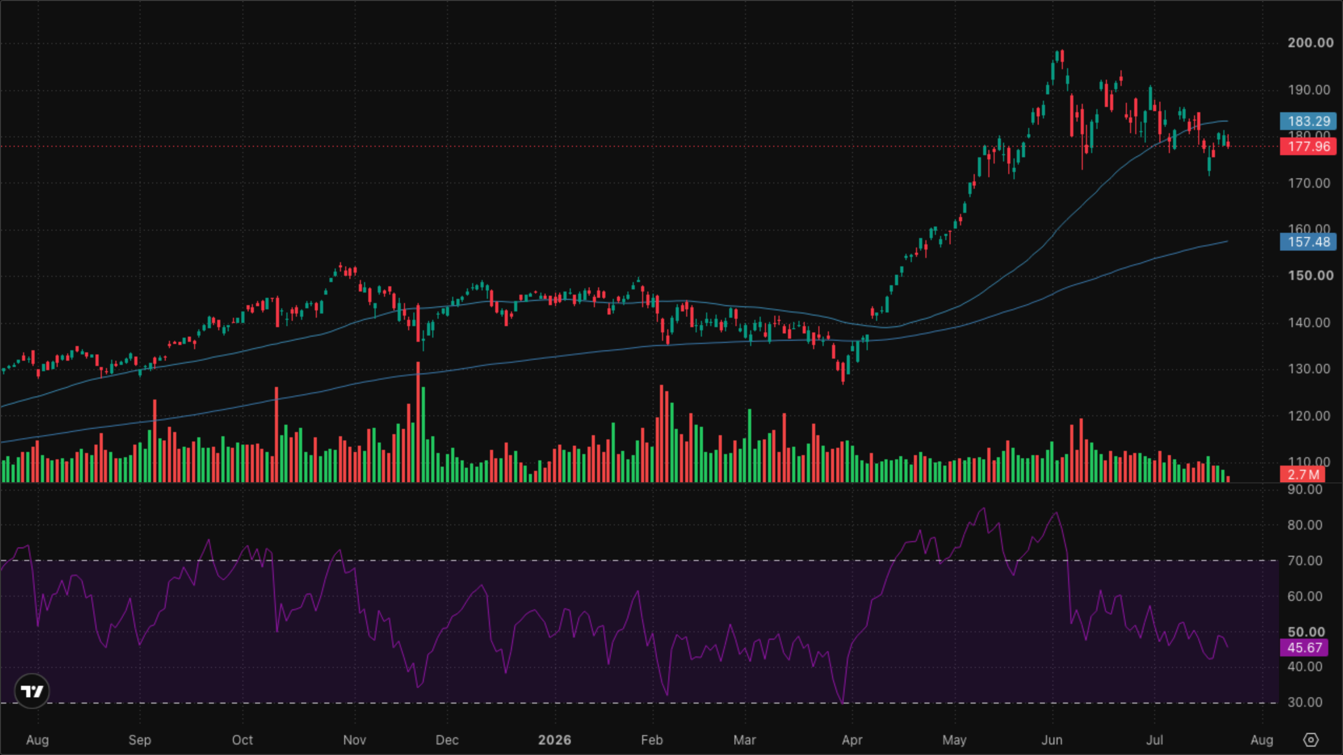The height and width of the screenshot is (755, 1343).
Task: Click the 200.00 price scale label
Action: pyautogui.click(x=1310, y=43)
